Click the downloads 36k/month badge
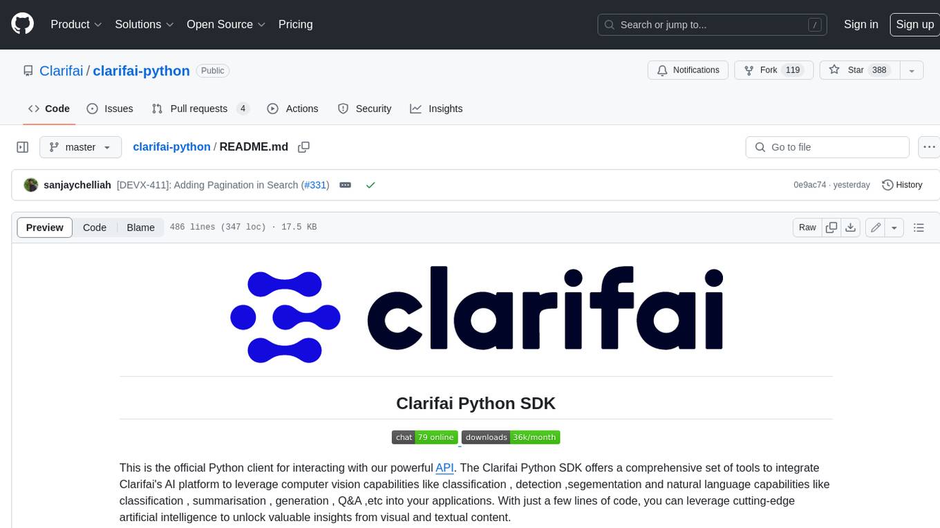The image size is (940, 528). click(x=511, y=437)
